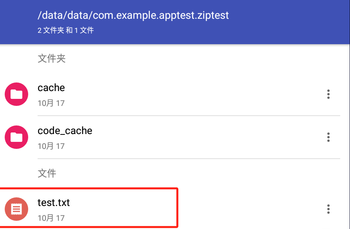
Task: Select the 文件 section header
Action: pyautogui.click(x=47, y=173)
